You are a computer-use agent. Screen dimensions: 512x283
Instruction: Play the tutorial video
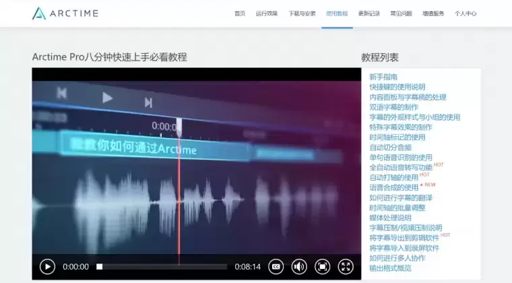coord(47,267)
